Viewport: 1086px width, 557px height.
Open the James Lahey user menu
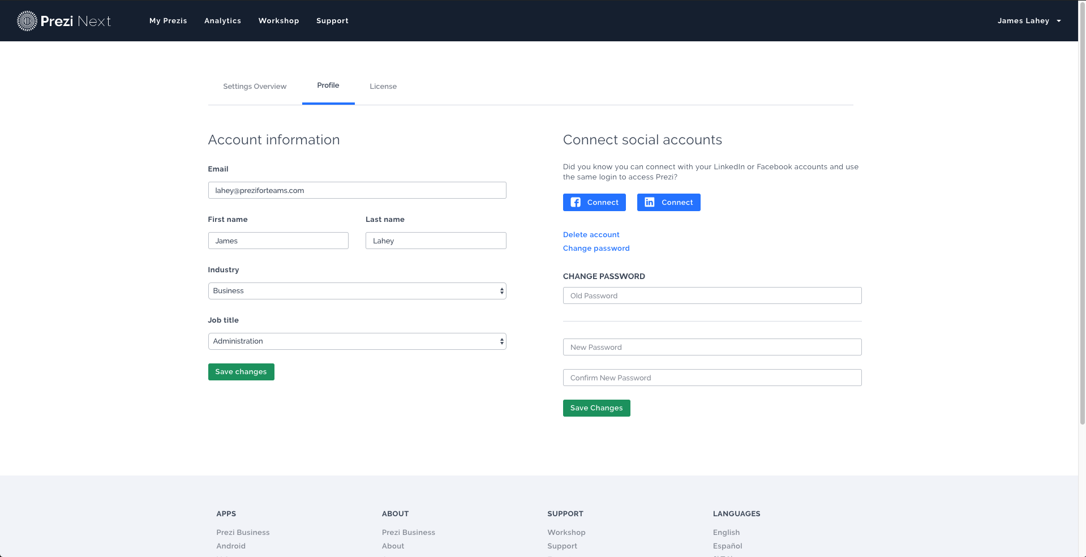pyautogui.click(x=1028, y=21)
